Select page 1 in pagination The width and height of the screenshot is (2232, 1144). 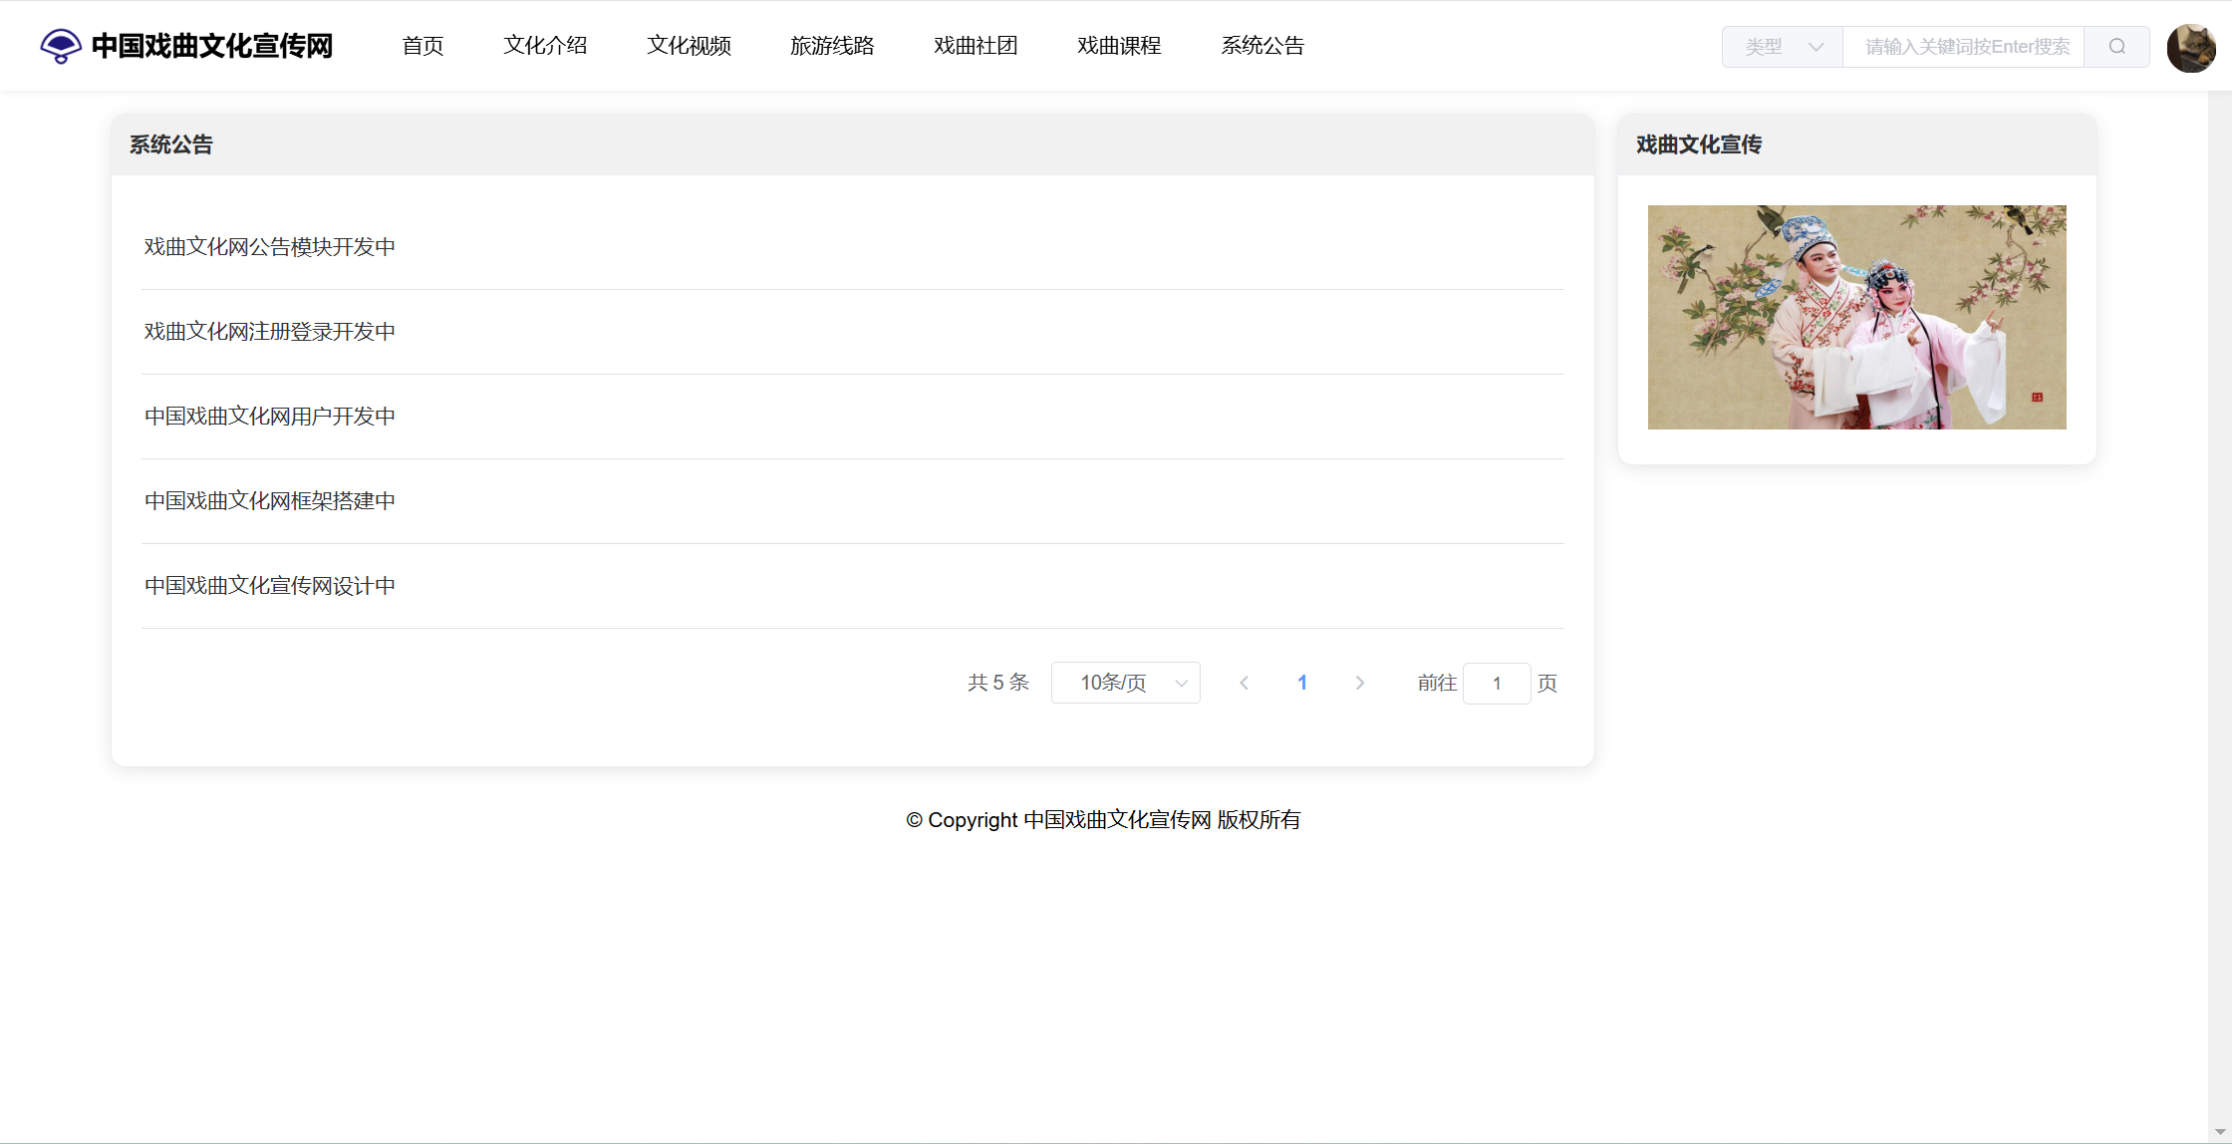point(1301,683)
